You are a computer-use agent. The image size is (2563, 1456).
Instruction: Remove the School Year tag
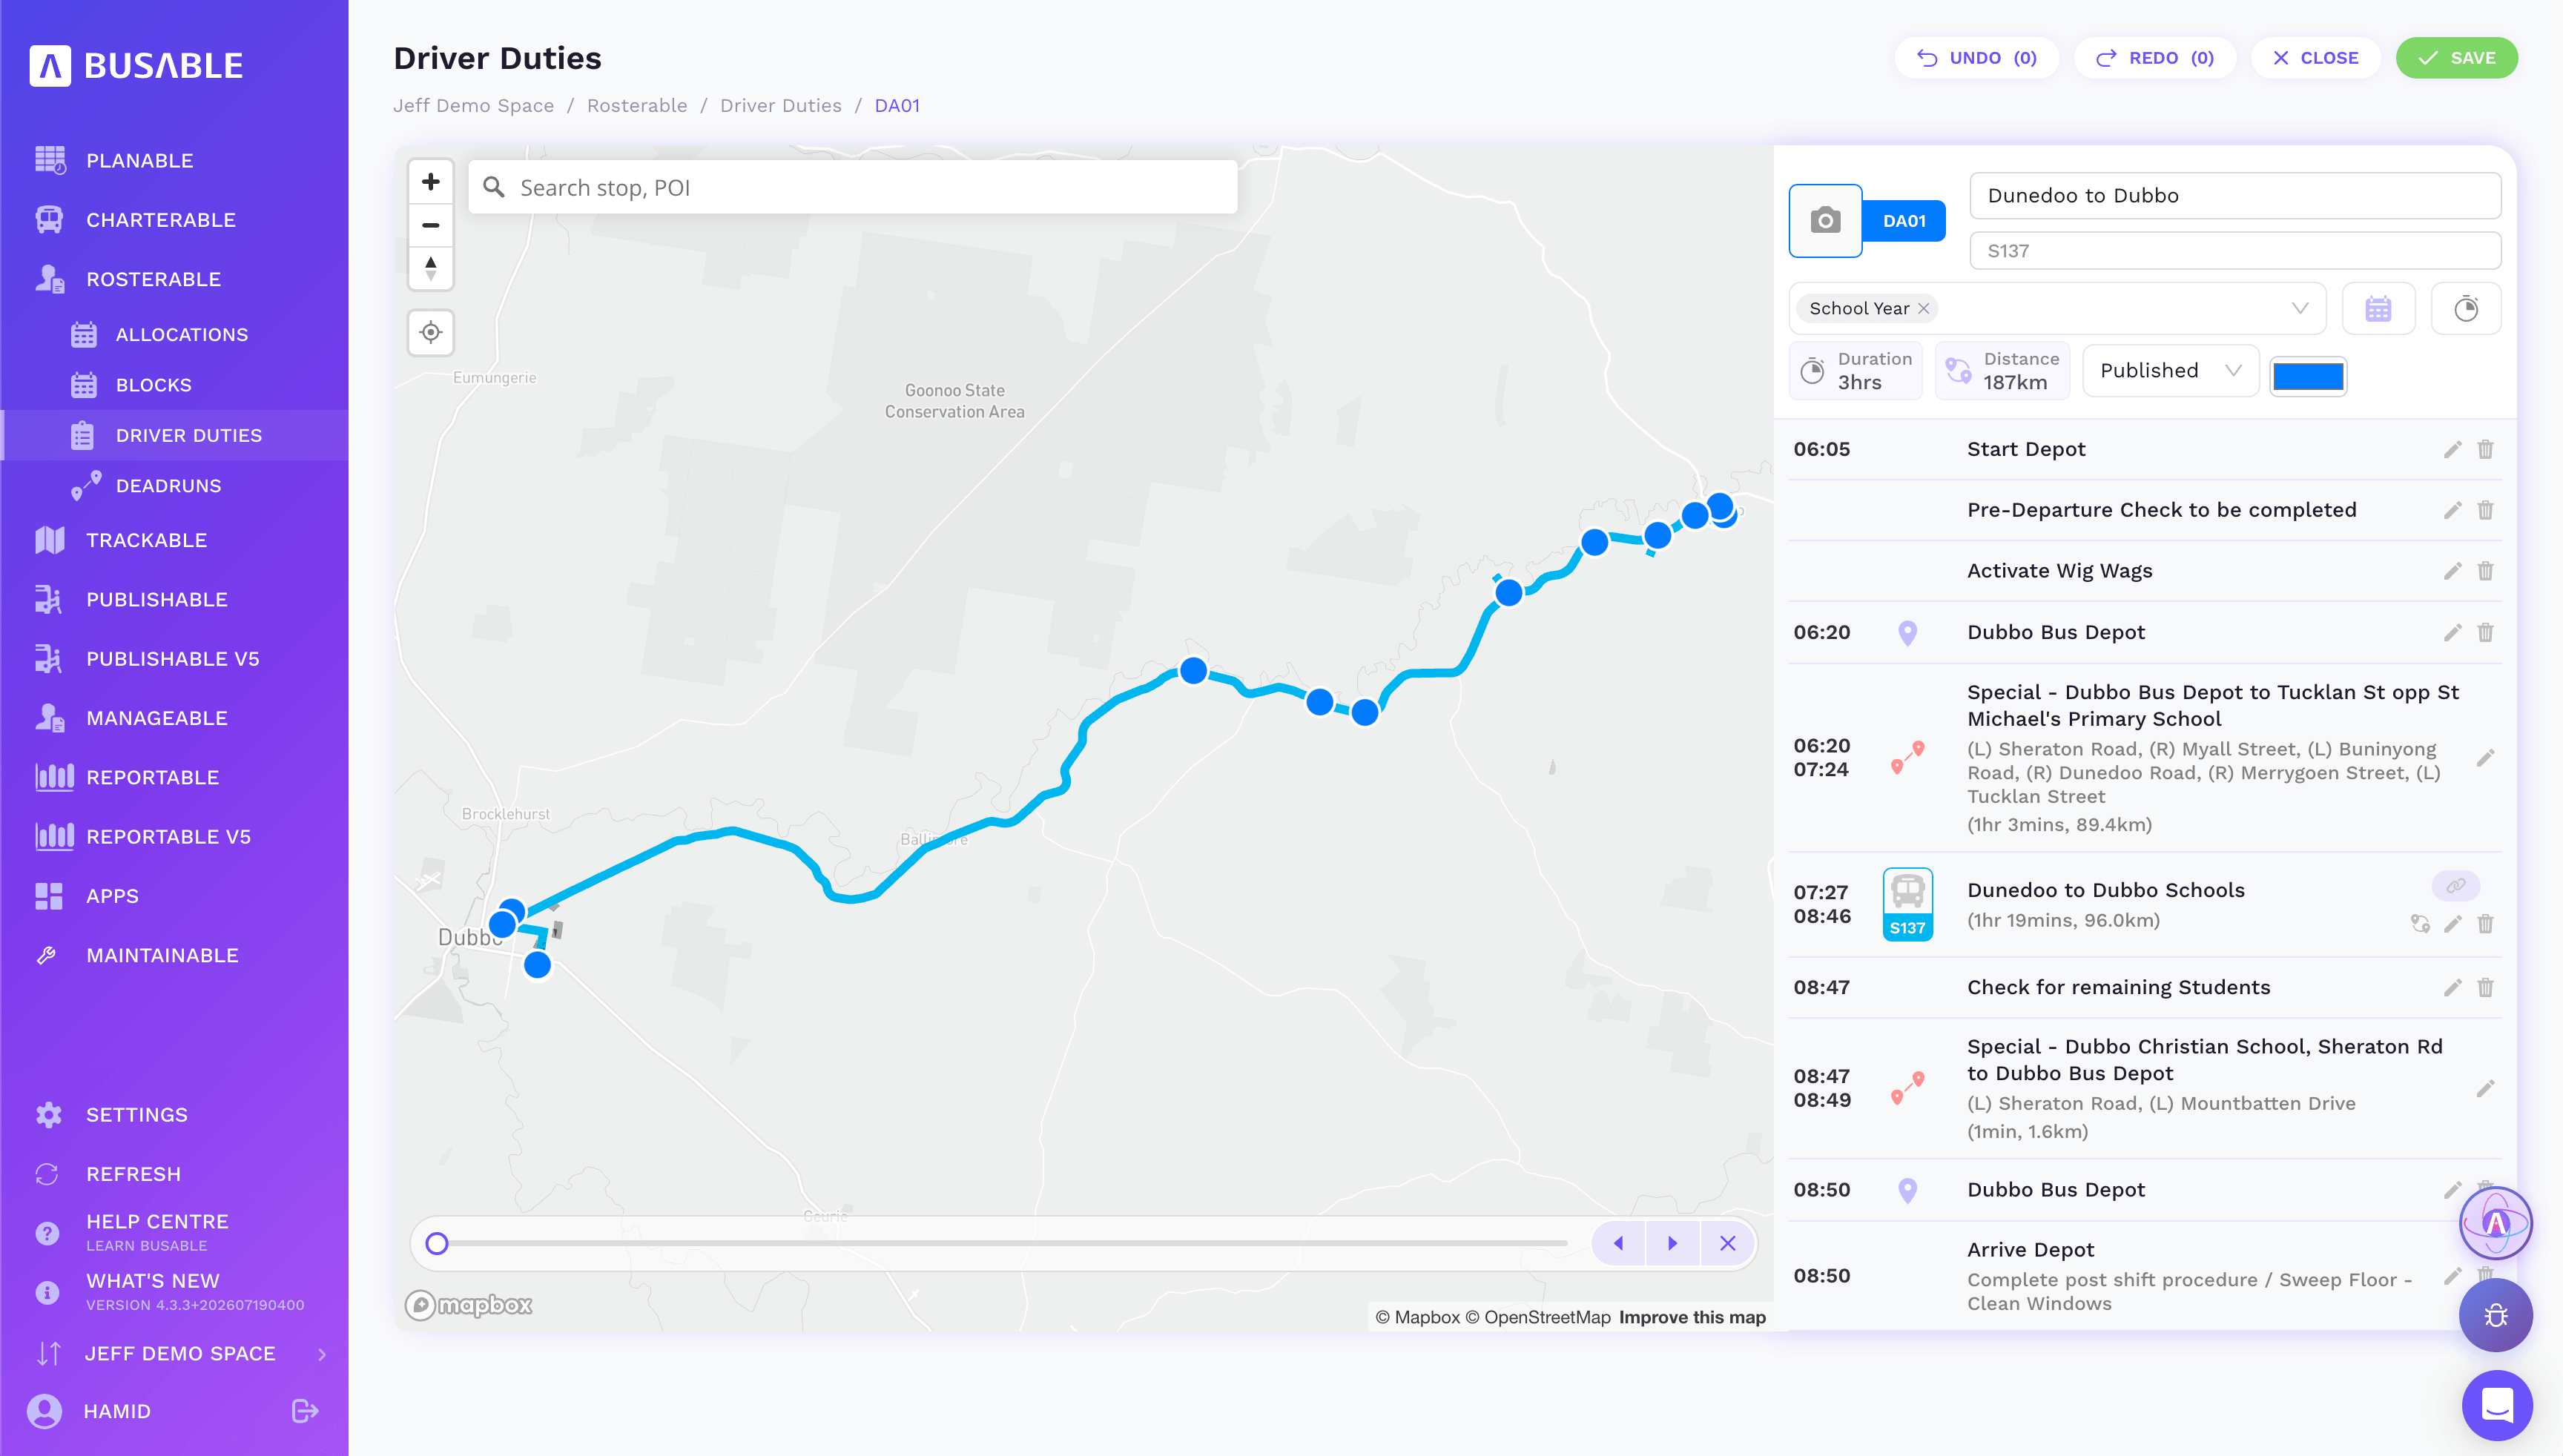1924,308
